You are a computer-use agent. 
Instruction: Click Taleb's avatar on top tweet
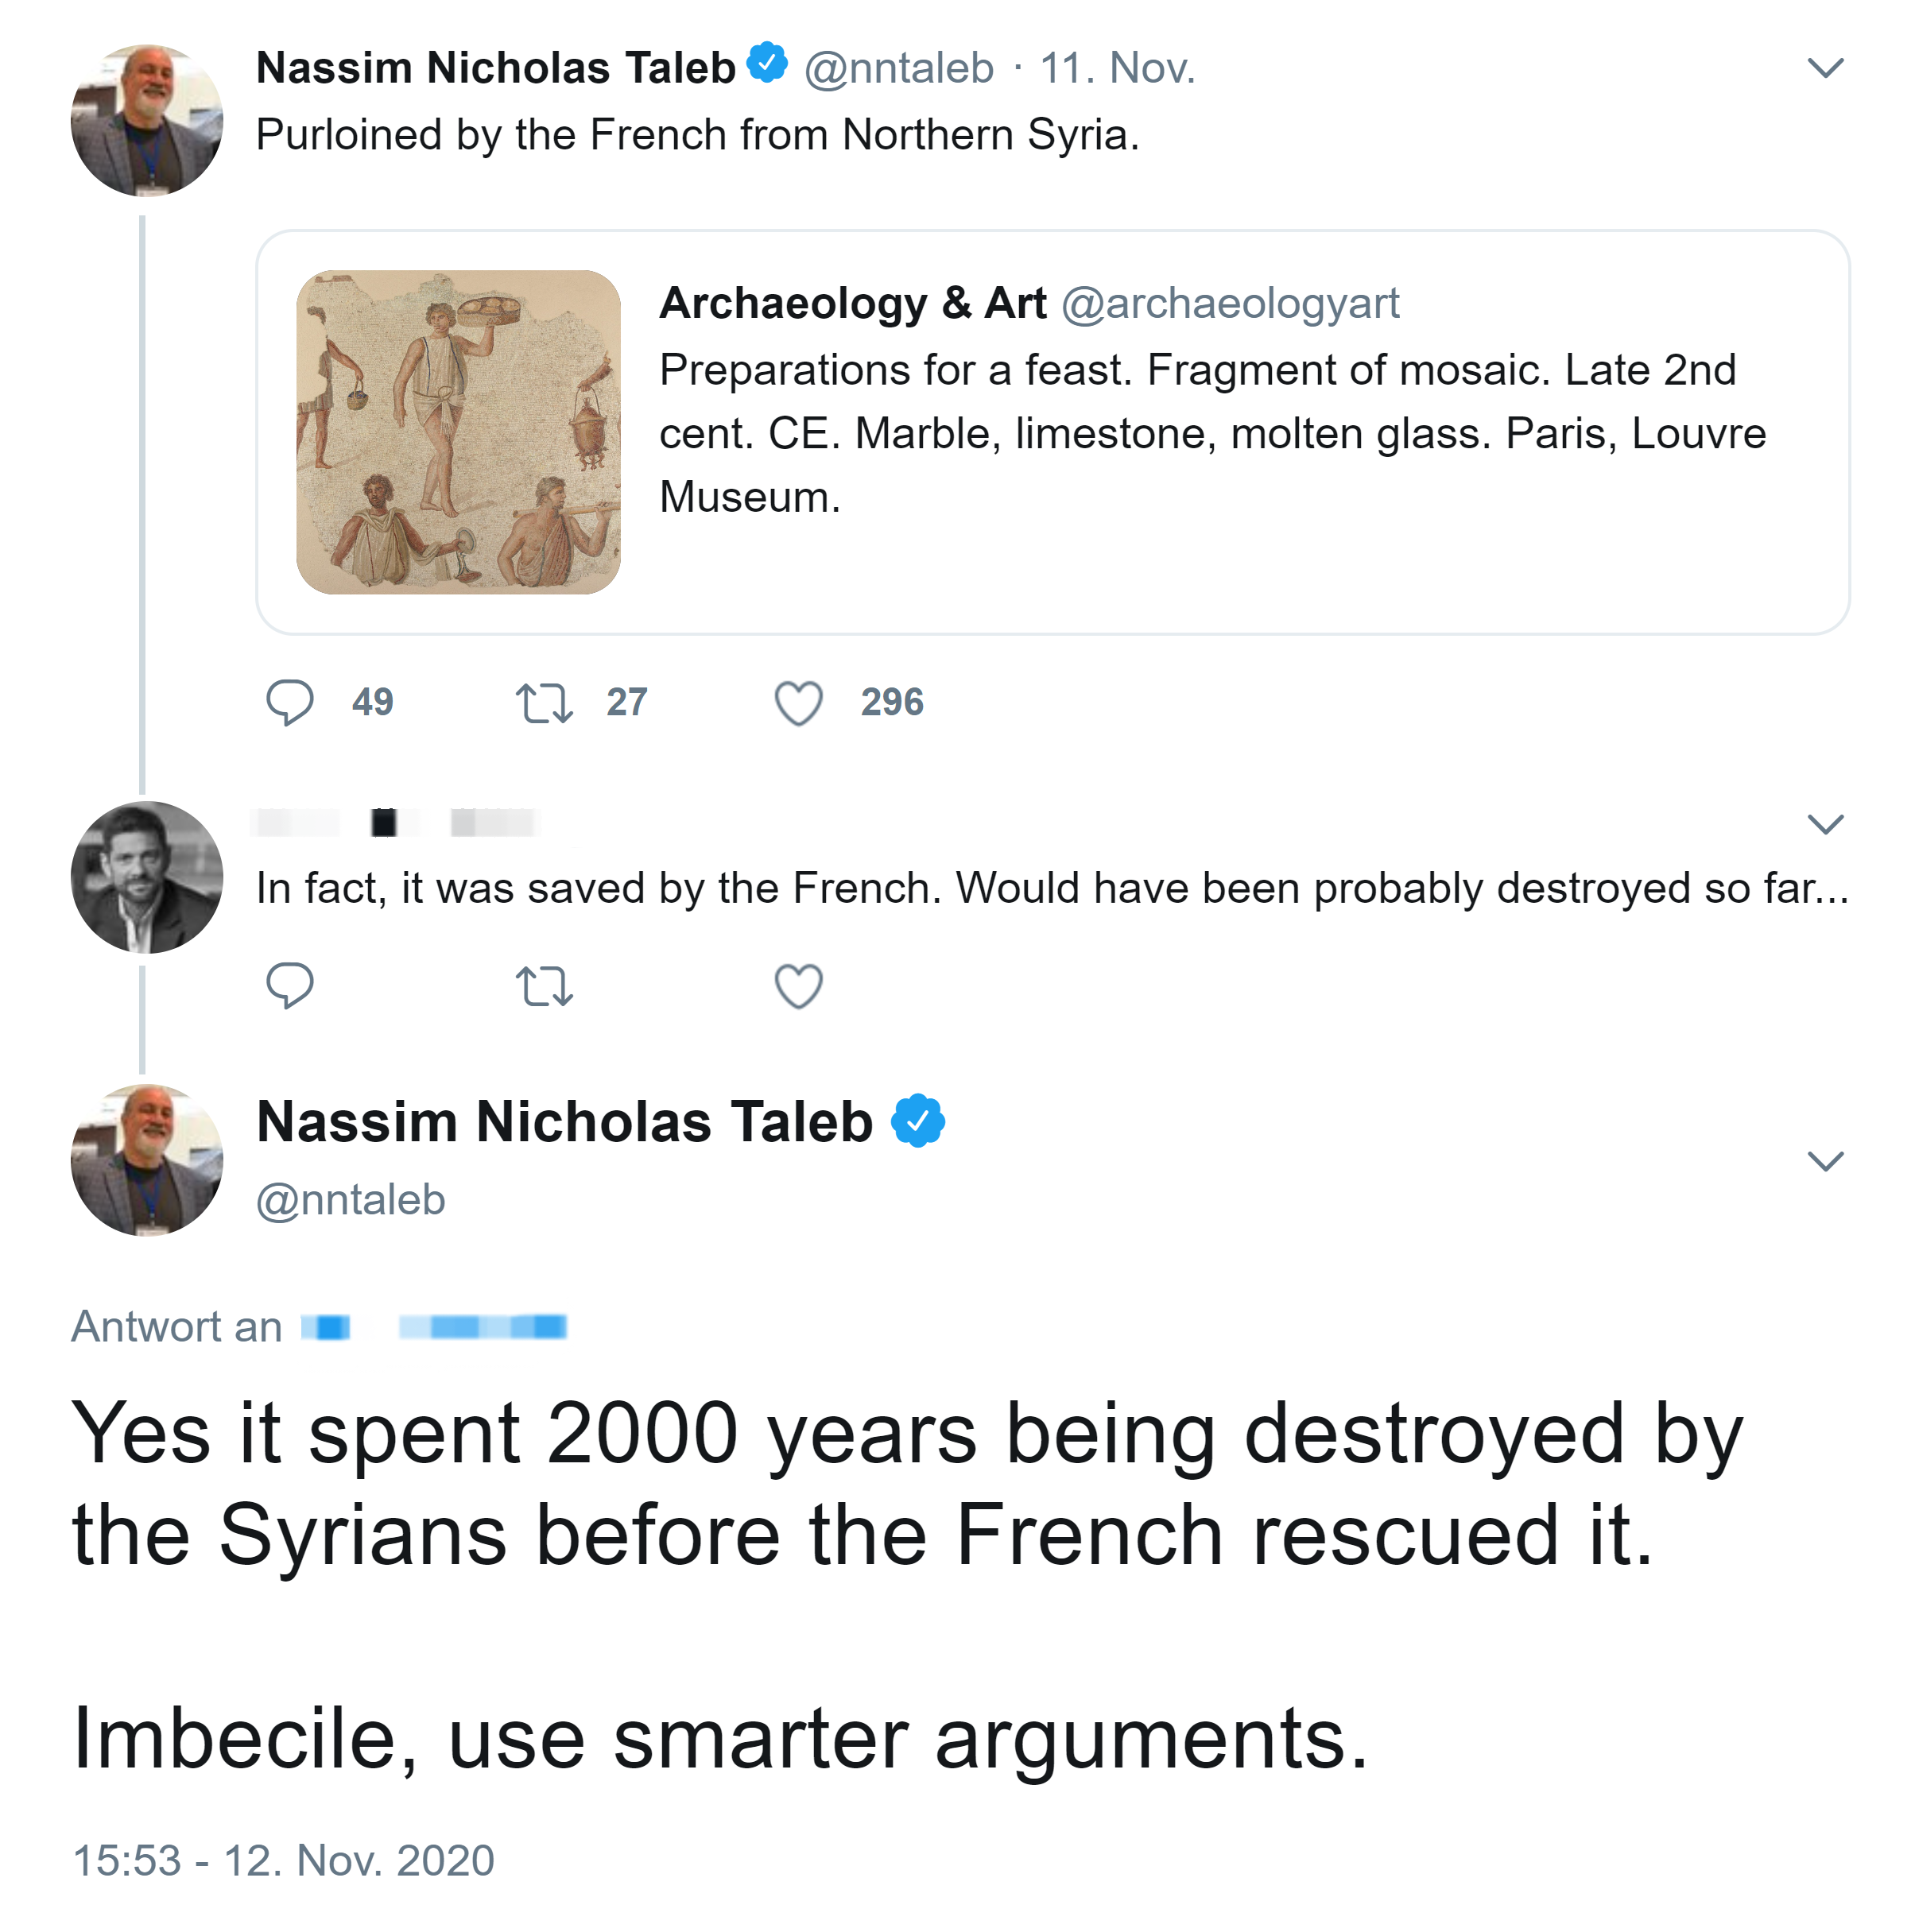coord(147,120)
